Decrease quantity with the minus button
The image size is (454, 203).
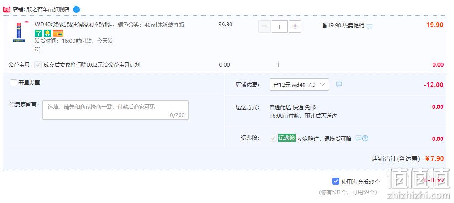[265, 26]
